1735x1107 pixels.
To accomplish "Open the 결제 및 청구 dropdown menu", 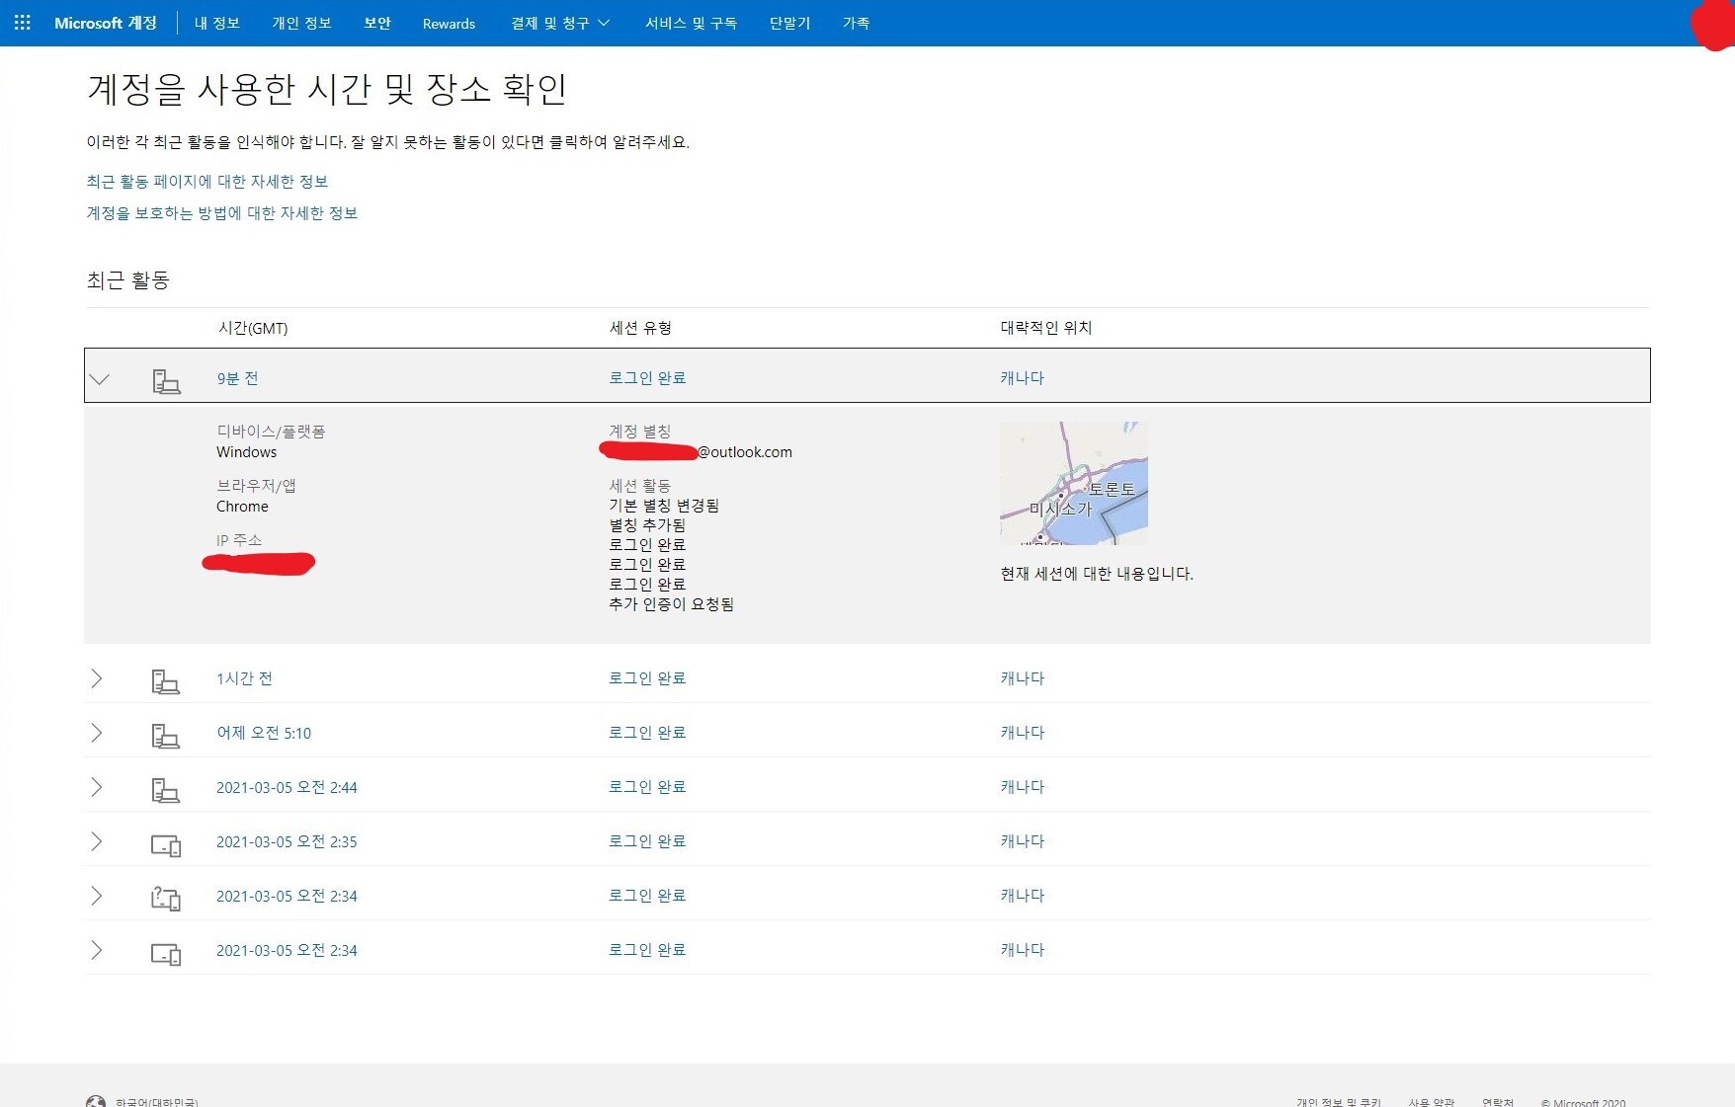I will coord(559,23).
